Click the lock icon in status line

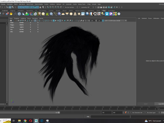[x=40, y=7]
